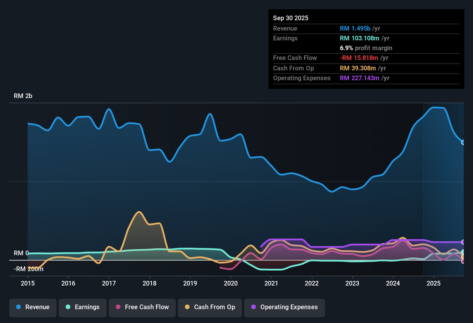Image resolution: width=473 pixels, height=323 pixels.
Task: Click the pink Free Cash Flow legend dot
Action: [118, 307]
